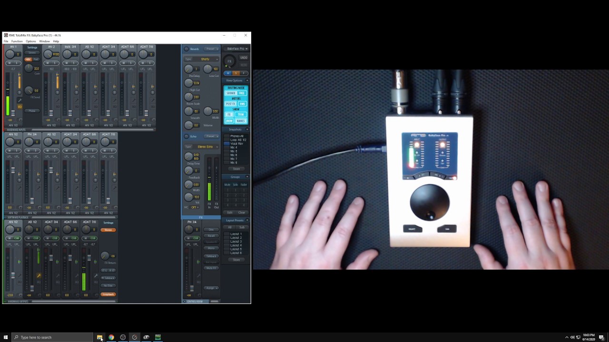The image size is (609, 342).
Task: Open File Explorer from the taskbar
Action: (99, 337)
